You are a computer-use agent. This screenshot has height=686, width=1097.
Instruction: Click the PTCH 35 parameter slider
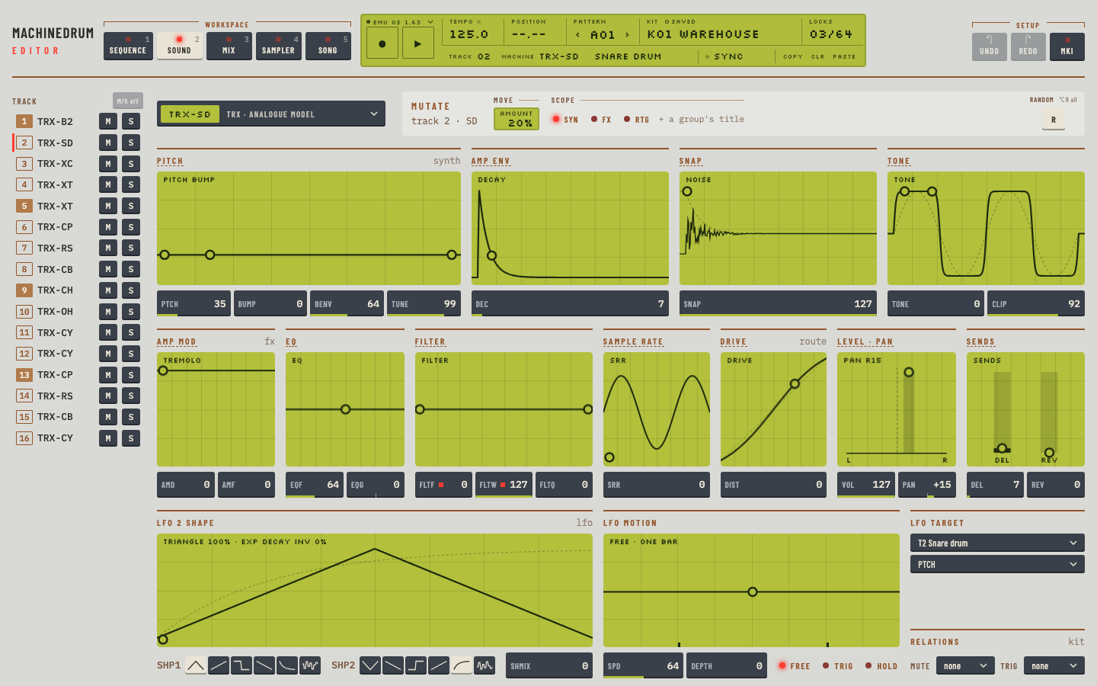coord(193,303)
